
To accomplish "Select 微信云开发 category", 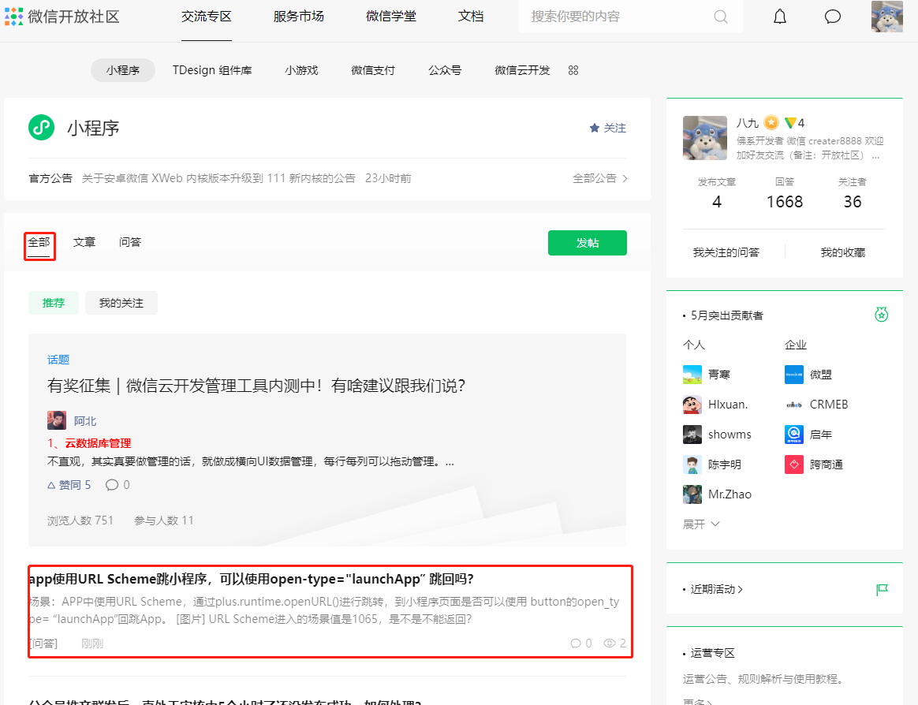I will 522,70.
